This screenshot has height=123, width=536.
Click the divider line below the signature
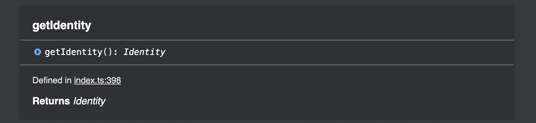pyautogui.click(x=267, y=65)
